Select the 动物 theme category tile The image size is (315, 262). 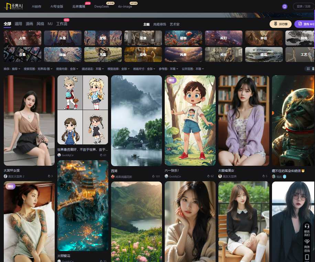143,54
